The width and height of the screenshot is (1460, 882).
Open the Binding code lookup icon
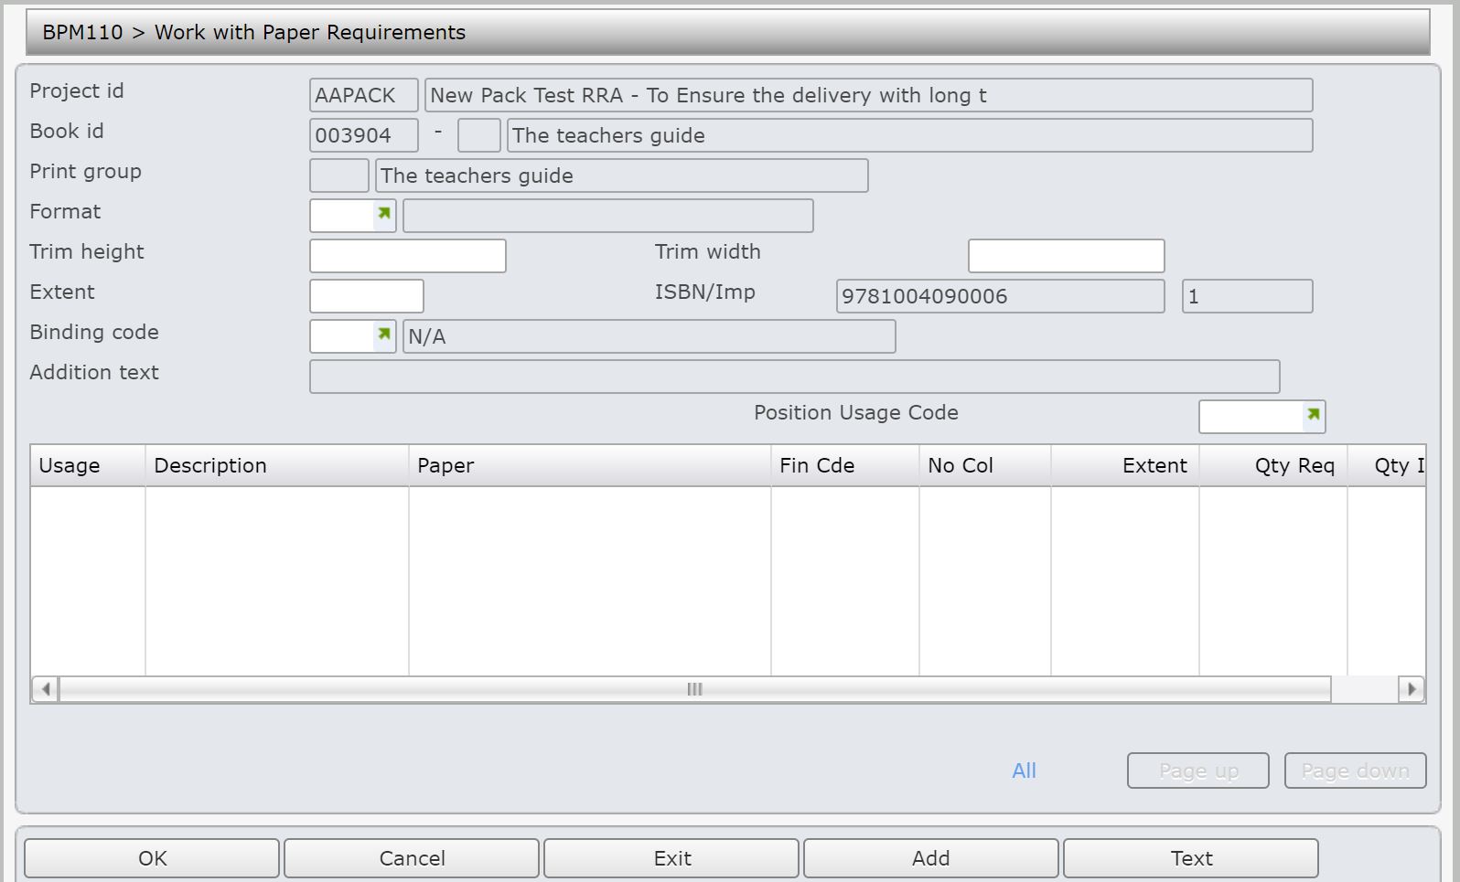tap(384, 335)
